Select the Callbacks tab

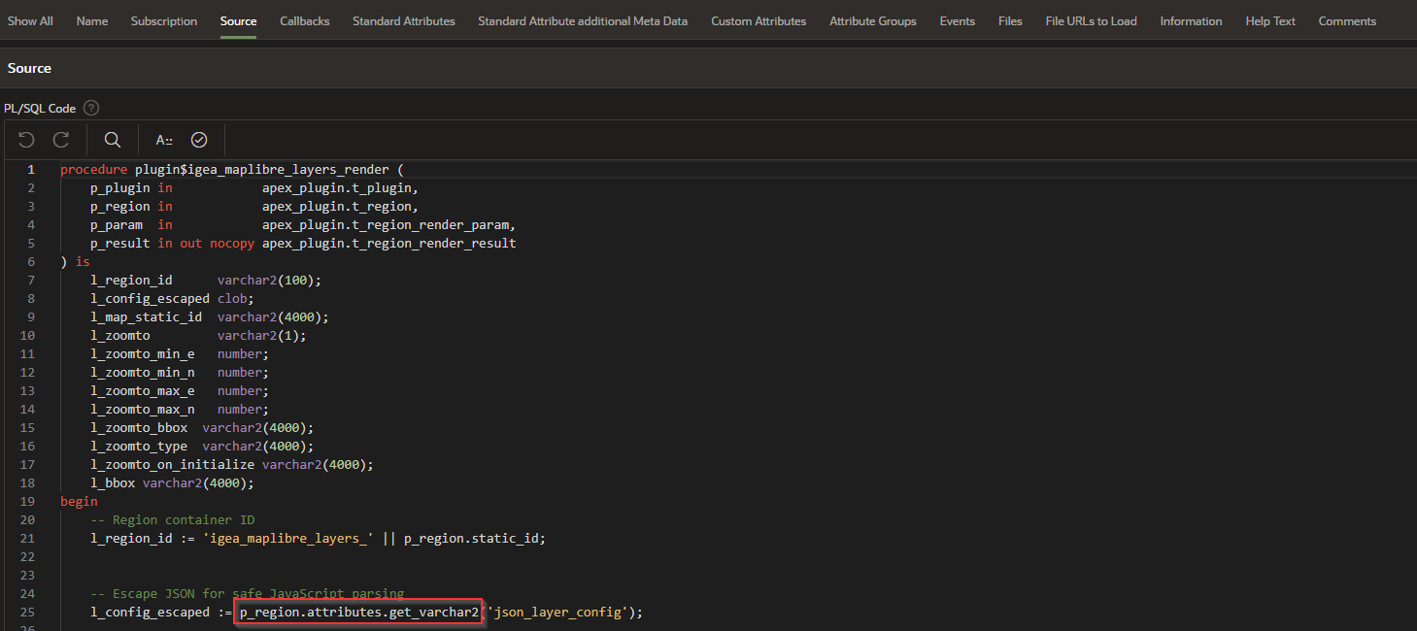(x=305, y=20)
